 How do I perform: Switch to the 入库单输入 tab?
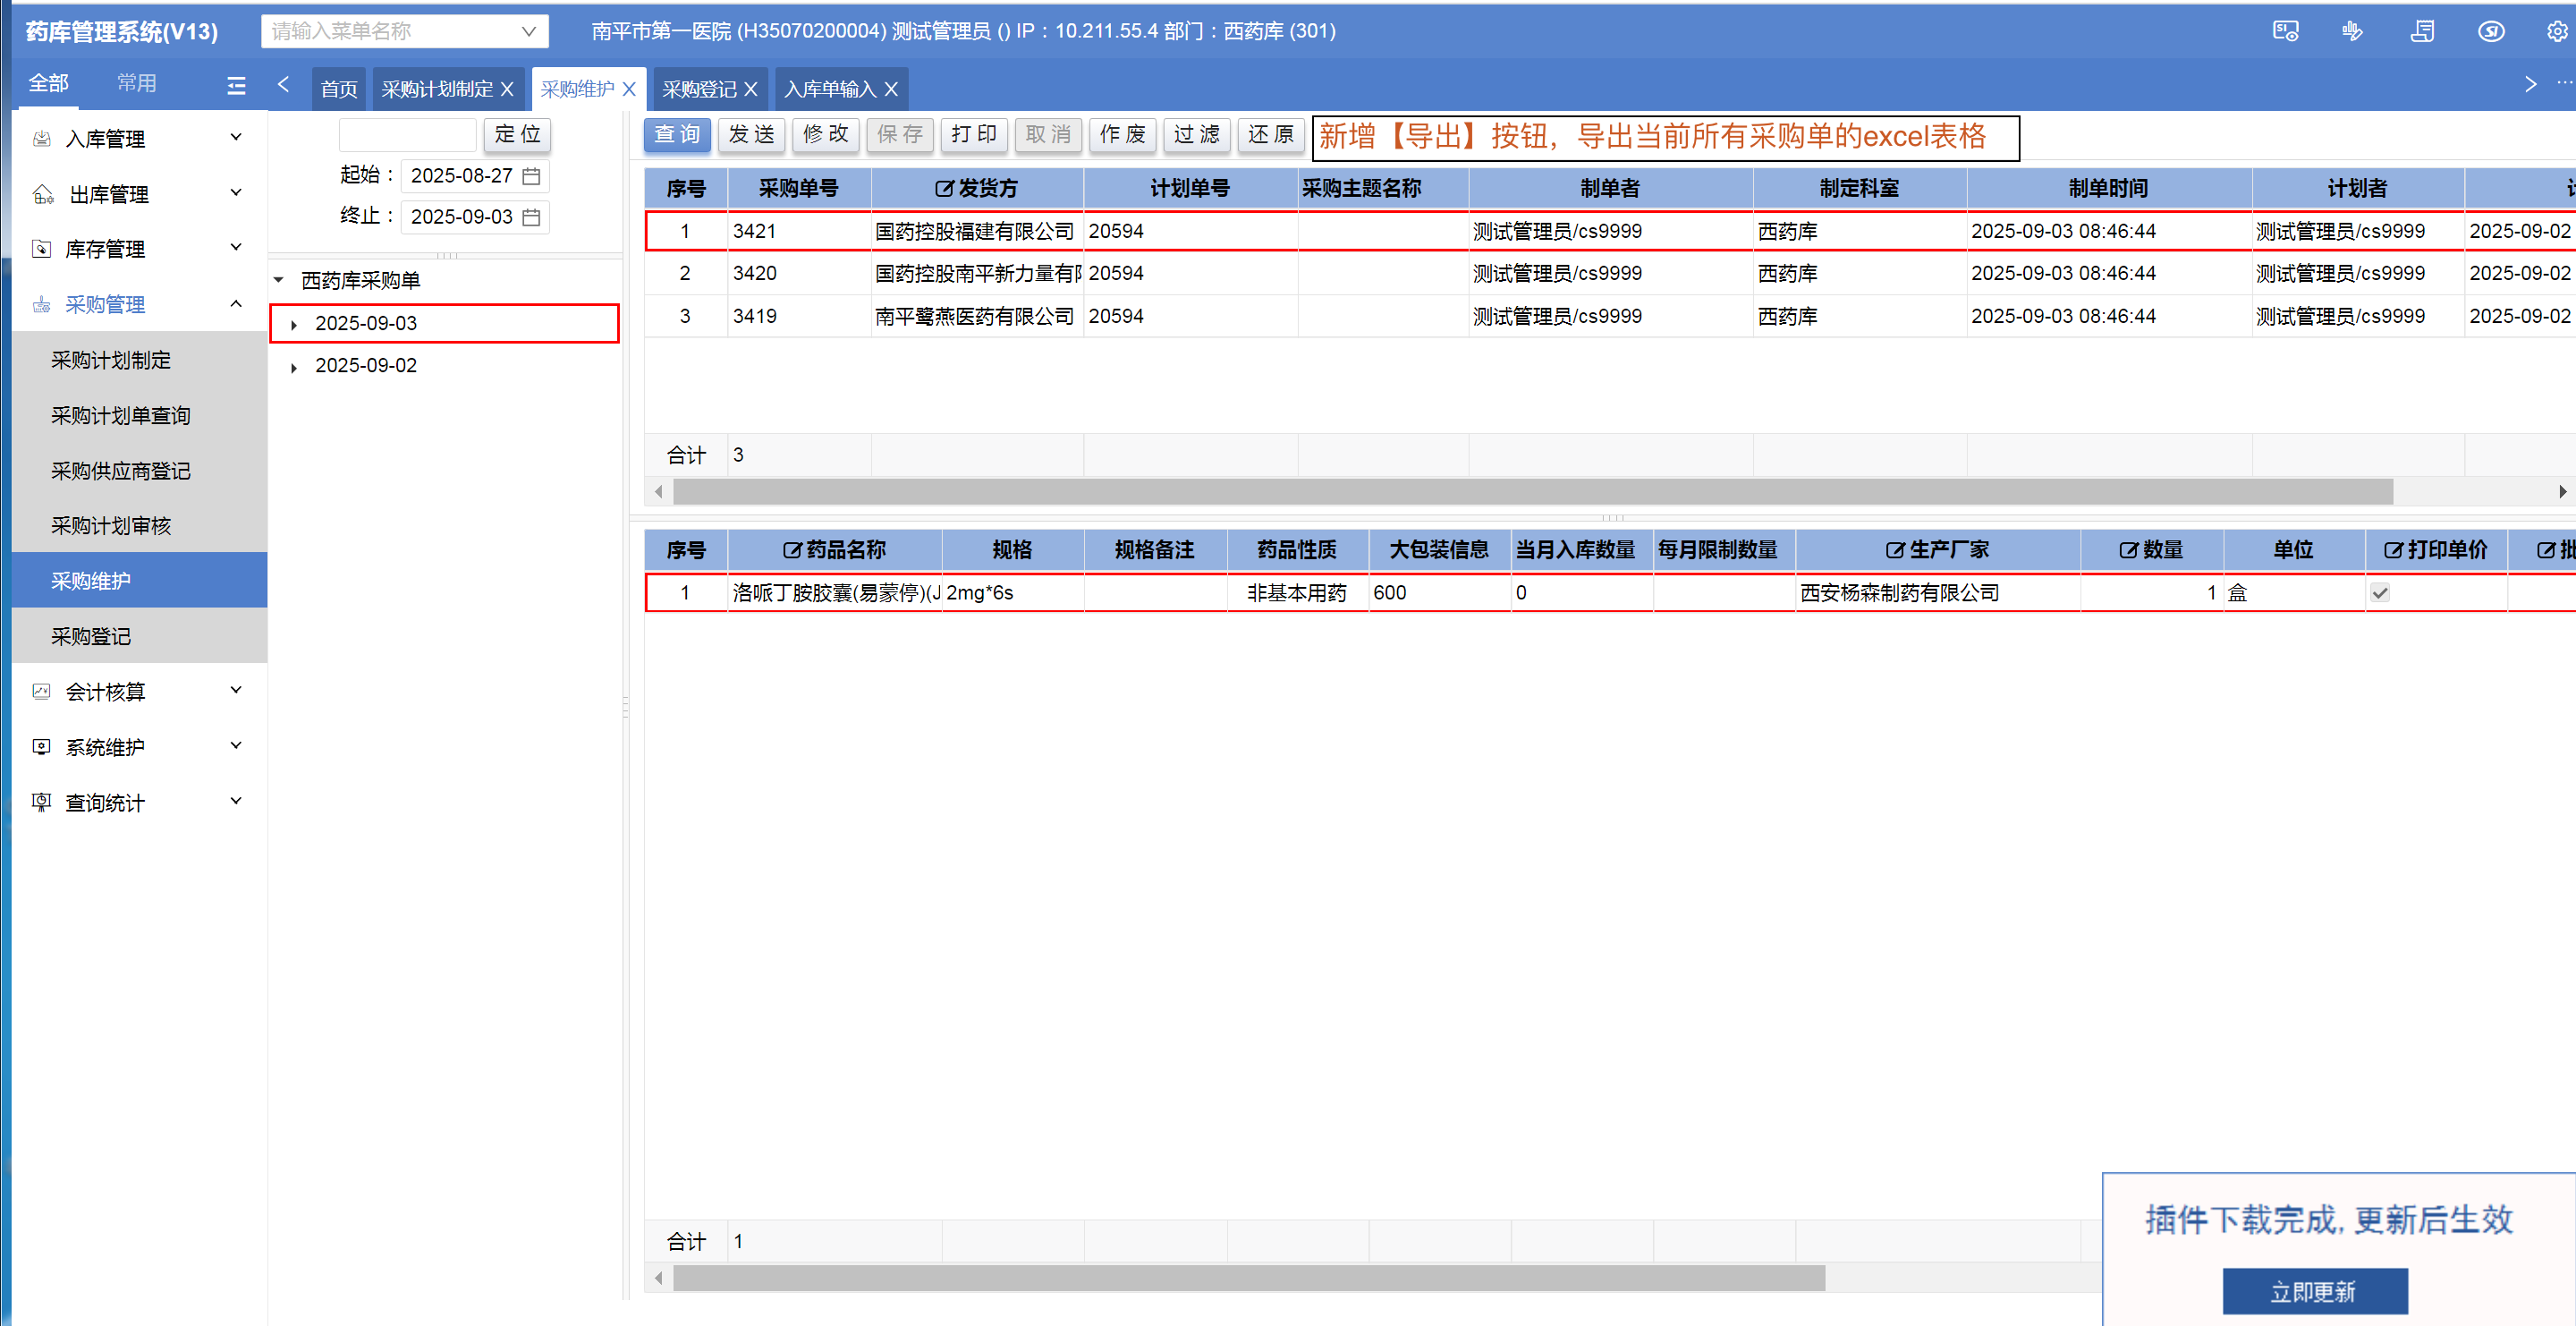pyautogui.click(x=829, y=90)
